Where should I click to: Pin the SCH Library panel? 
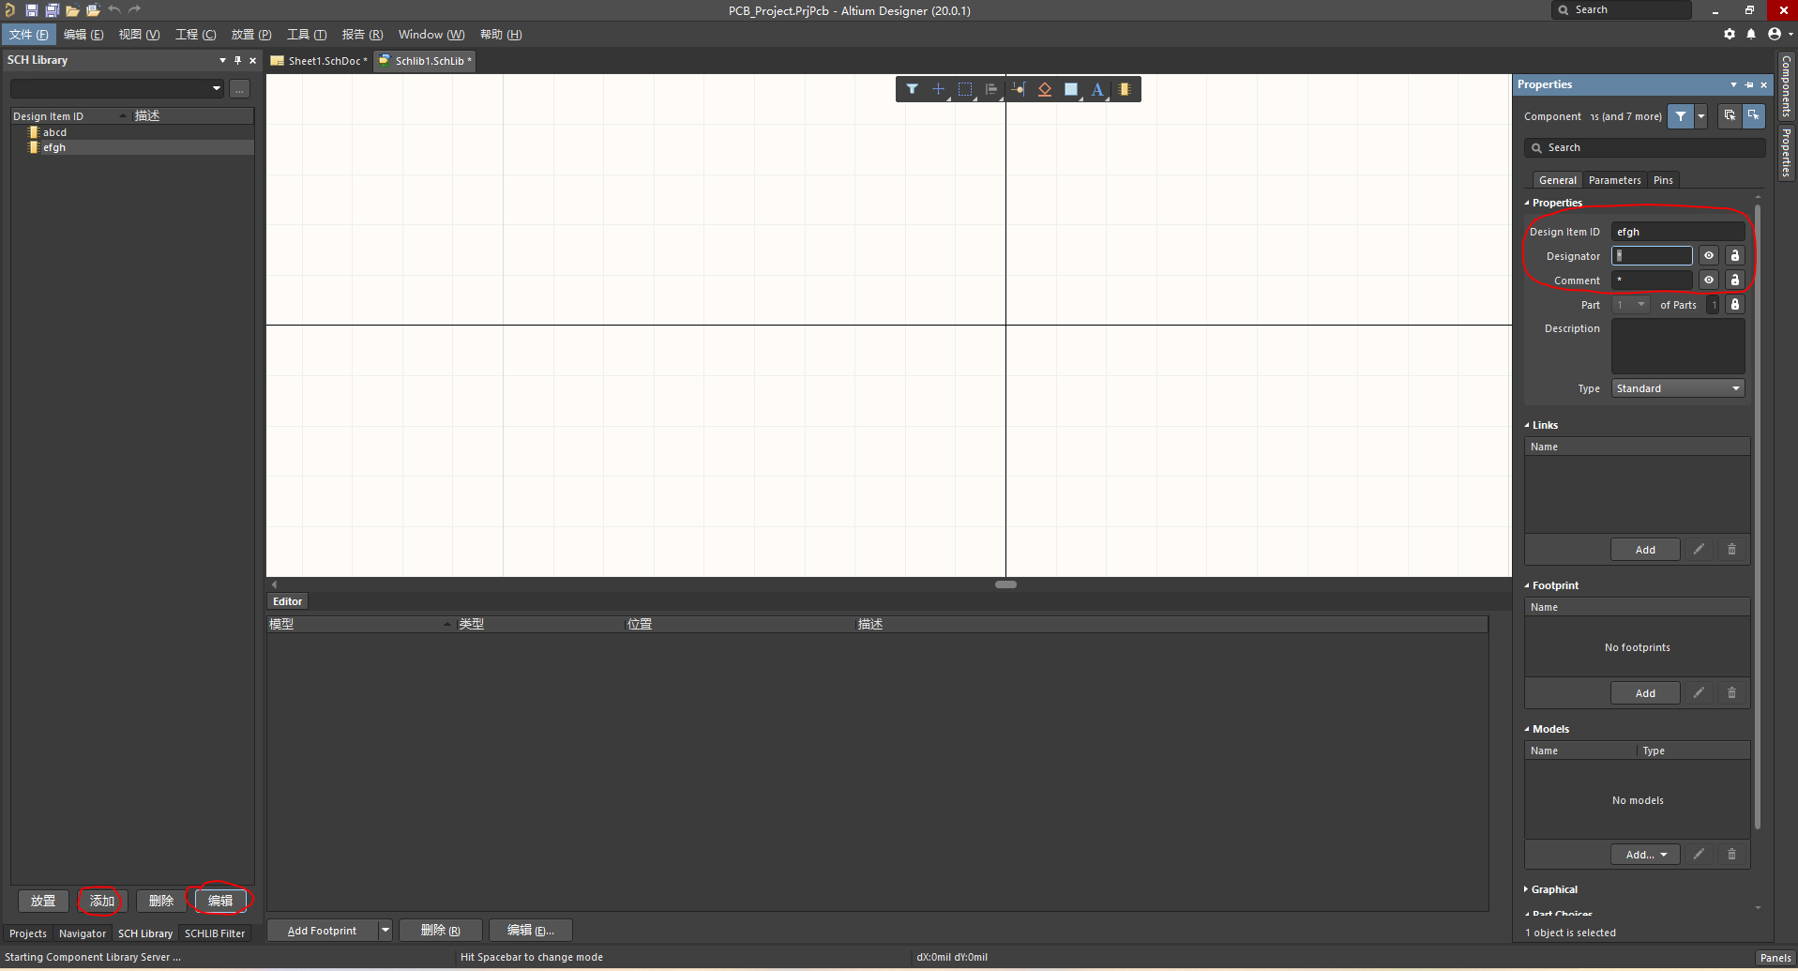click(237, 60)
